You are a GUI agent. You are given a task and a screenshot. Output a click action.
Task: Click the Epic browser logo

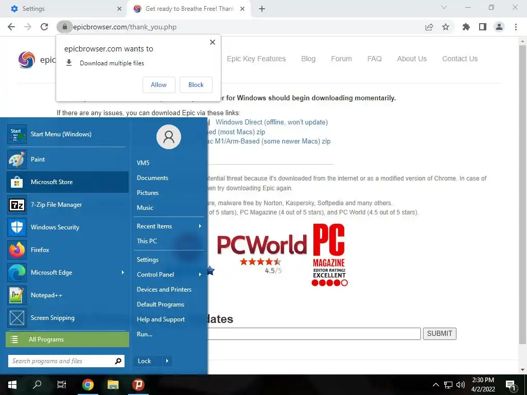27,60
